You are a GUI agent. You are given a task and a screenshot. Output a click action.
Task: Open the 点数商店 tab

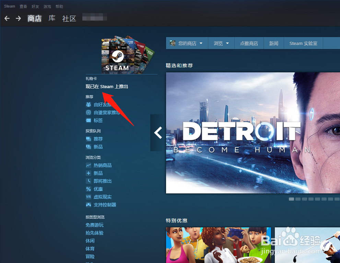(249, 43)
